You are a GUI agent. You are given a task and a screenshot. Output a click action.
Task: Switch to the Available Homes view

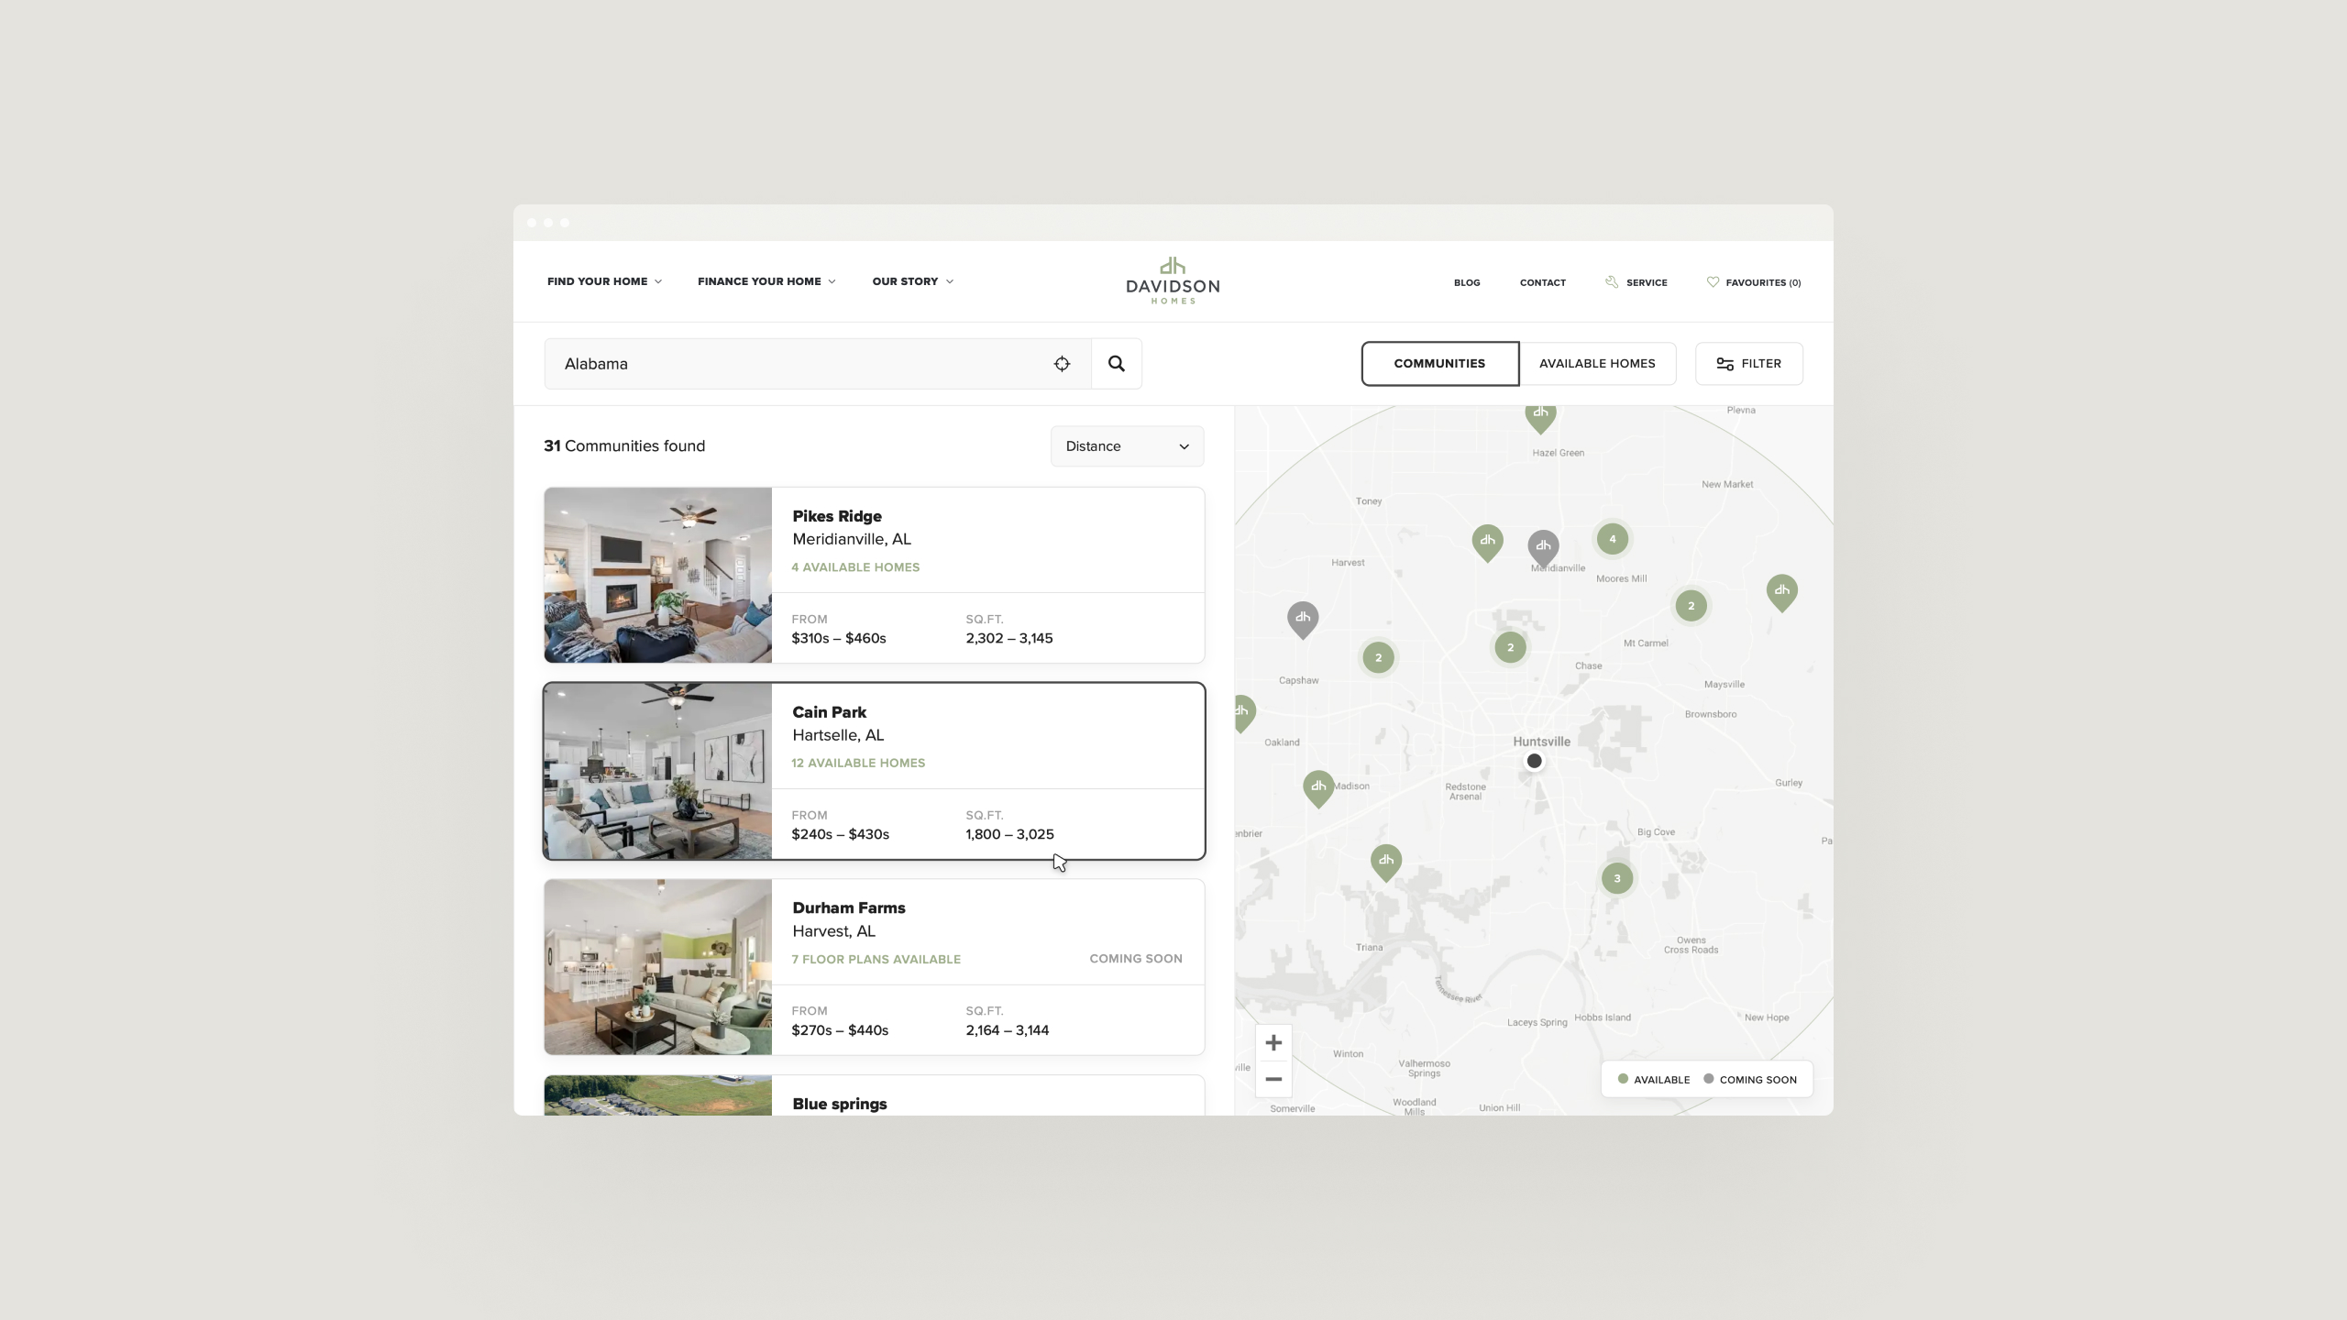click(x=1597, y=364)
